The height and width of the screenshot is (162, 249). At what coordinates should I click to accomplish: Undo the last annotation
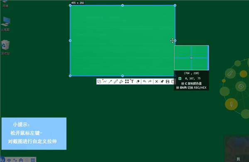point(144,82)
